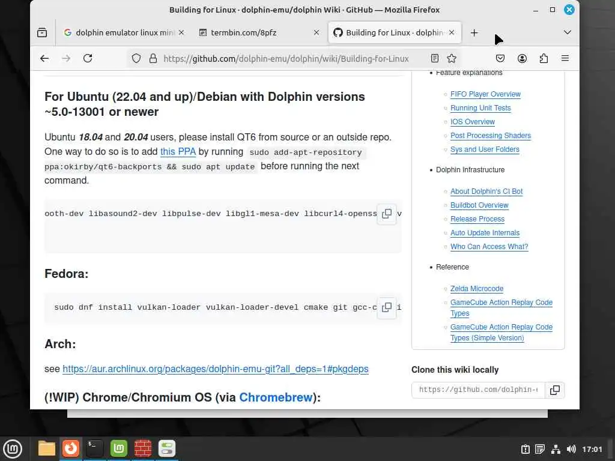Click the wiki clone URL field
Image resolution: width=615 pixels, height=461 pixels.
478,390
